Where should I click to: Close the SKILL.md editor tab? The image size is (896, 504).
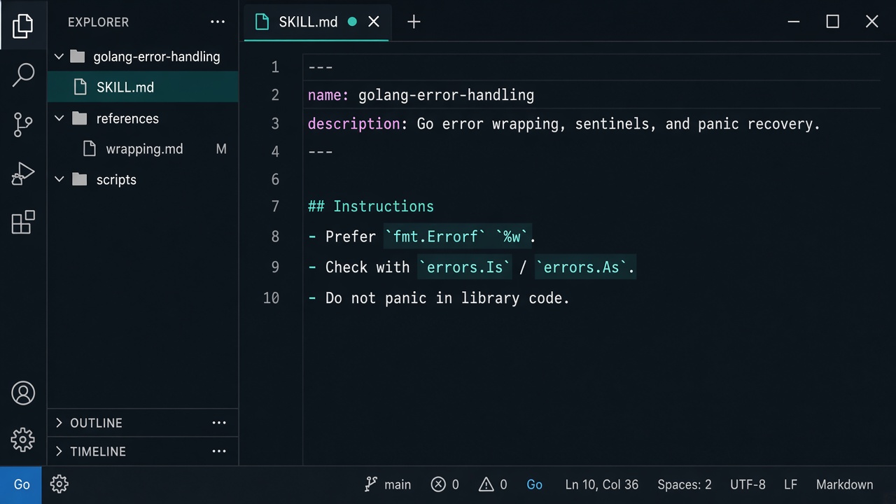coord(374,22)
